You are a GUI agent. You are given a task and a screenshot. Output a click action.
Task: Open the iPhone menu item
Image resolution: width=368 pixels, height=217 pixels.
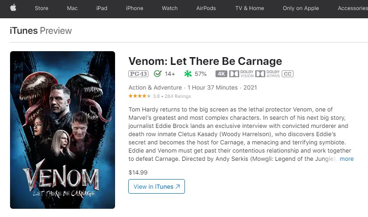[134, 8]
